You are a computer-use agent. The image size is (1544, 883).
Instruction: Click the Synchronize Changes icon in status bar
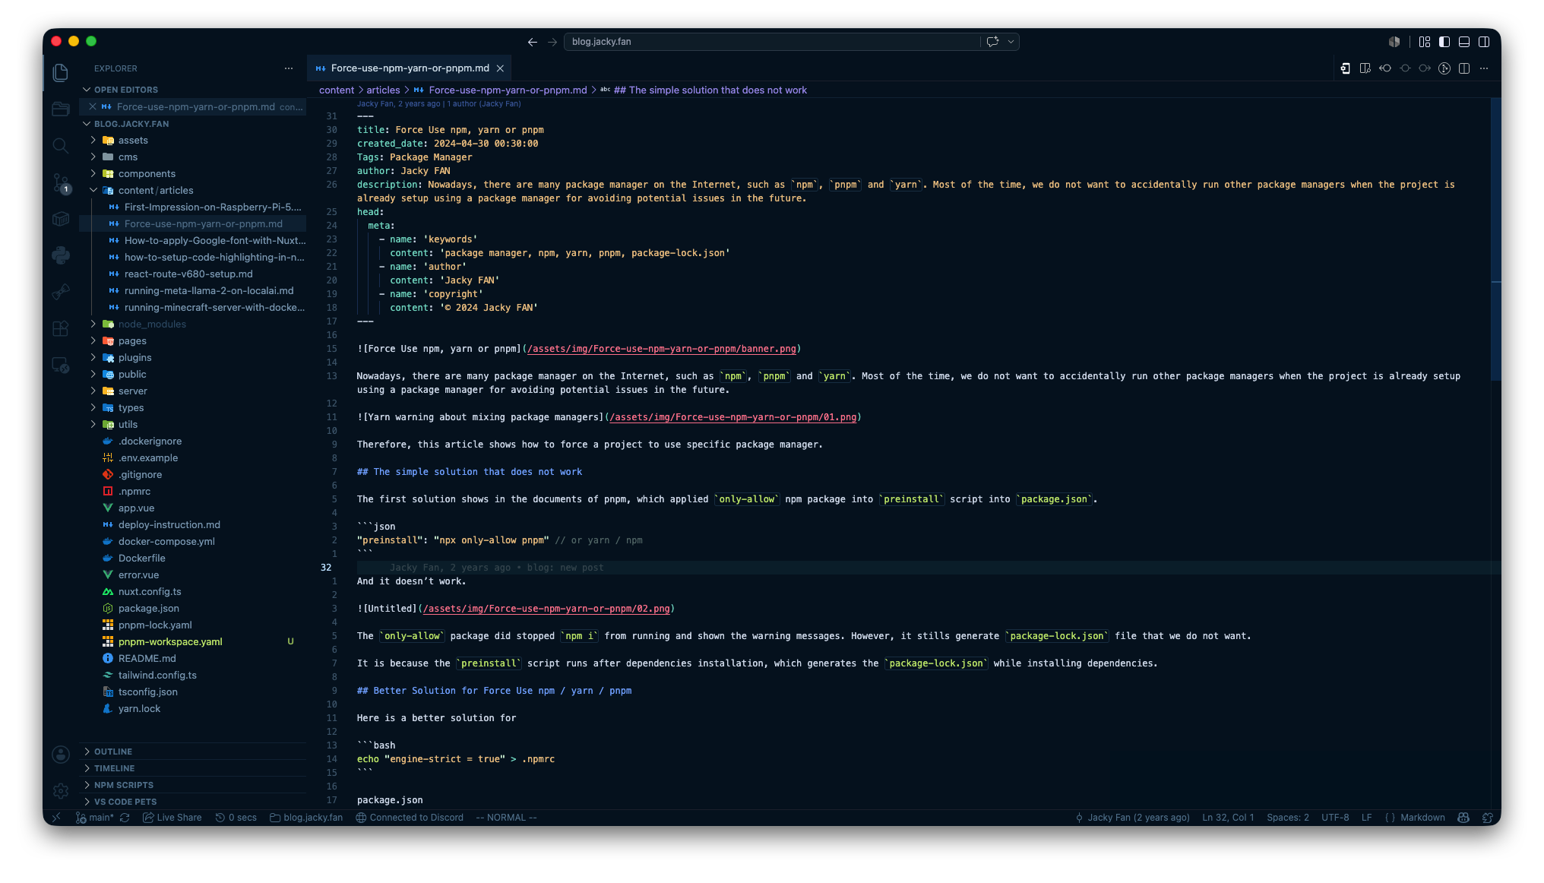point(125,818)
